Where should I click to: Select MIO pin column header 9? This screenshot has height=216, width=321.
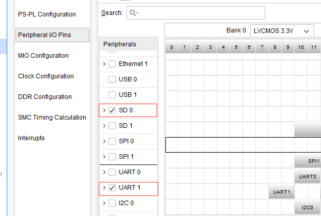[x=288, y=47]
